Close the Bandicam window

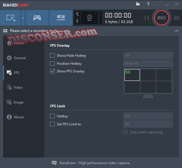pos(176,4)
